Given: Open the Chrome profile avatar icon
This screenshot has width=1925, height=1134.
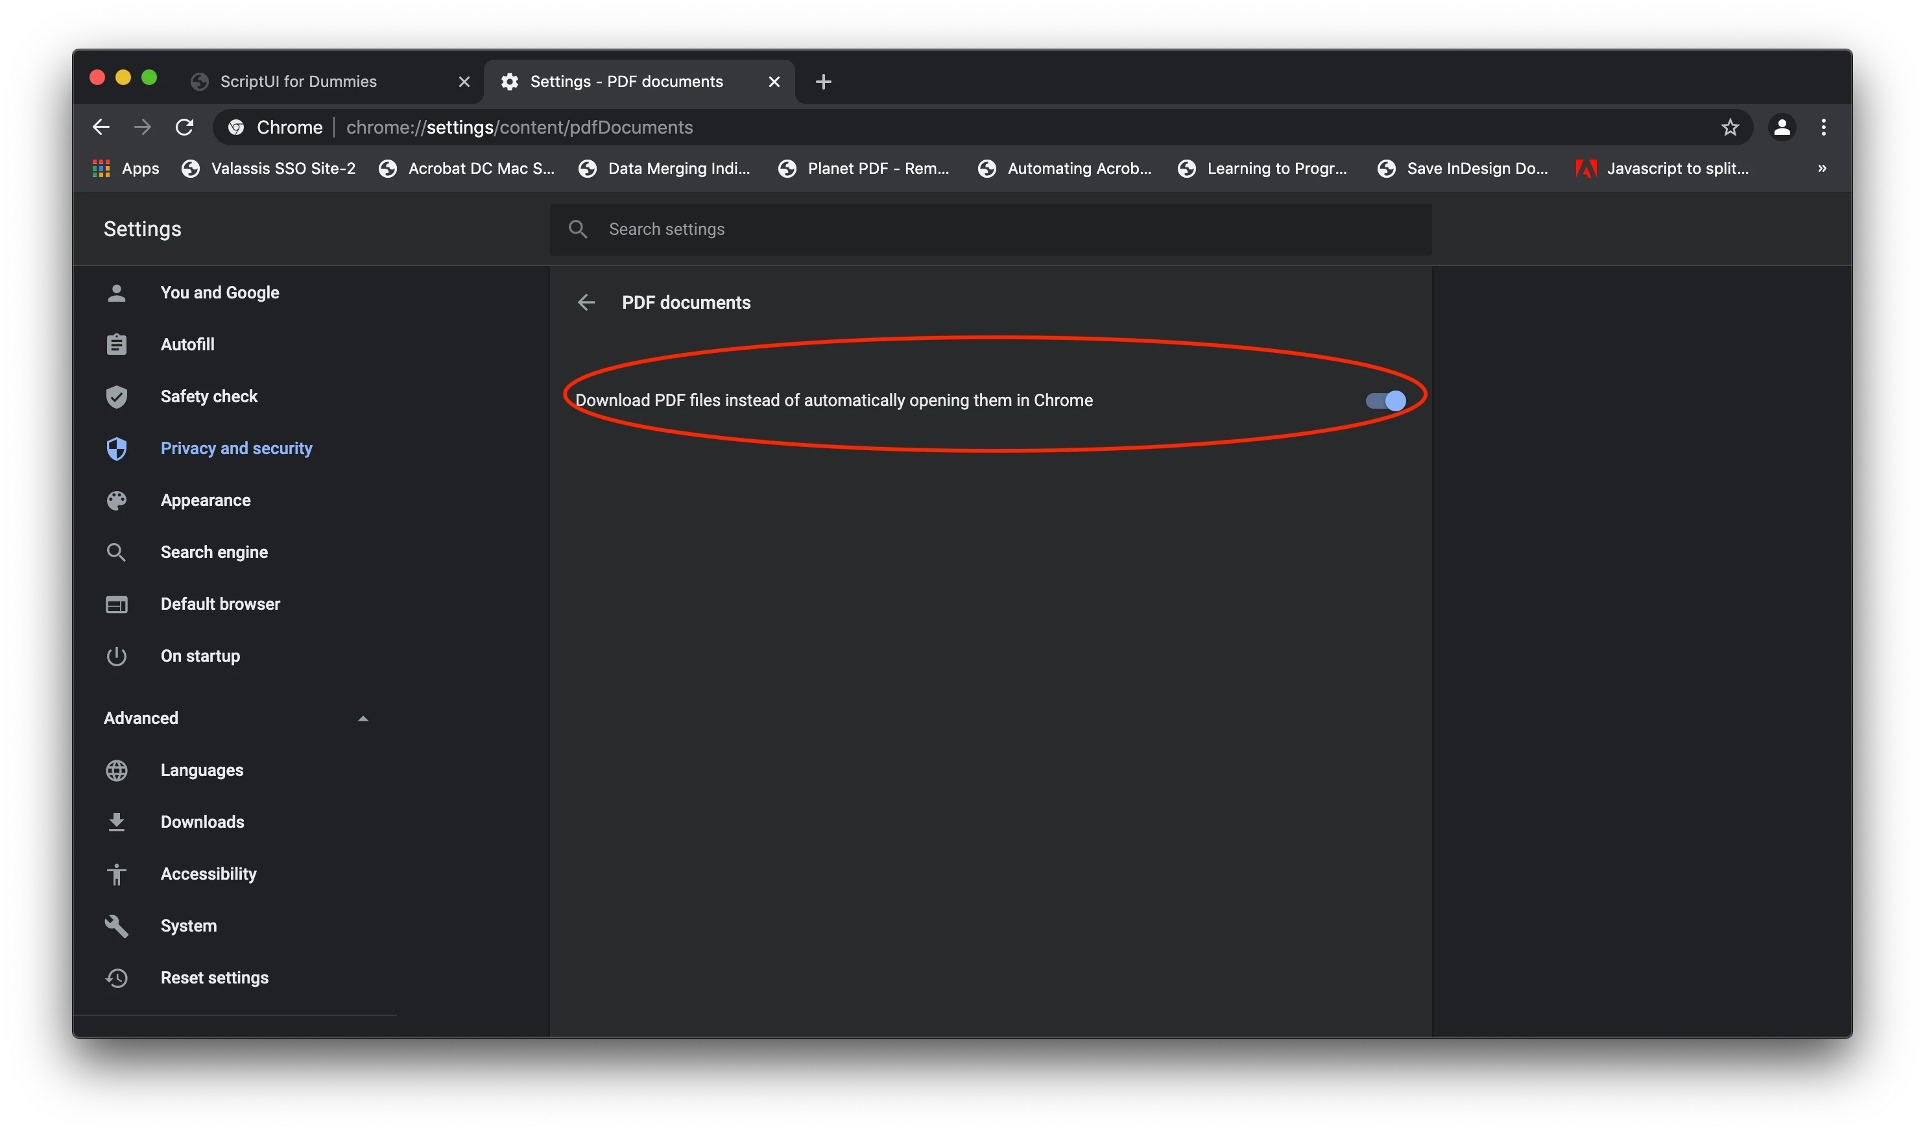Looking at the screenshot, I should point(1782,128).
